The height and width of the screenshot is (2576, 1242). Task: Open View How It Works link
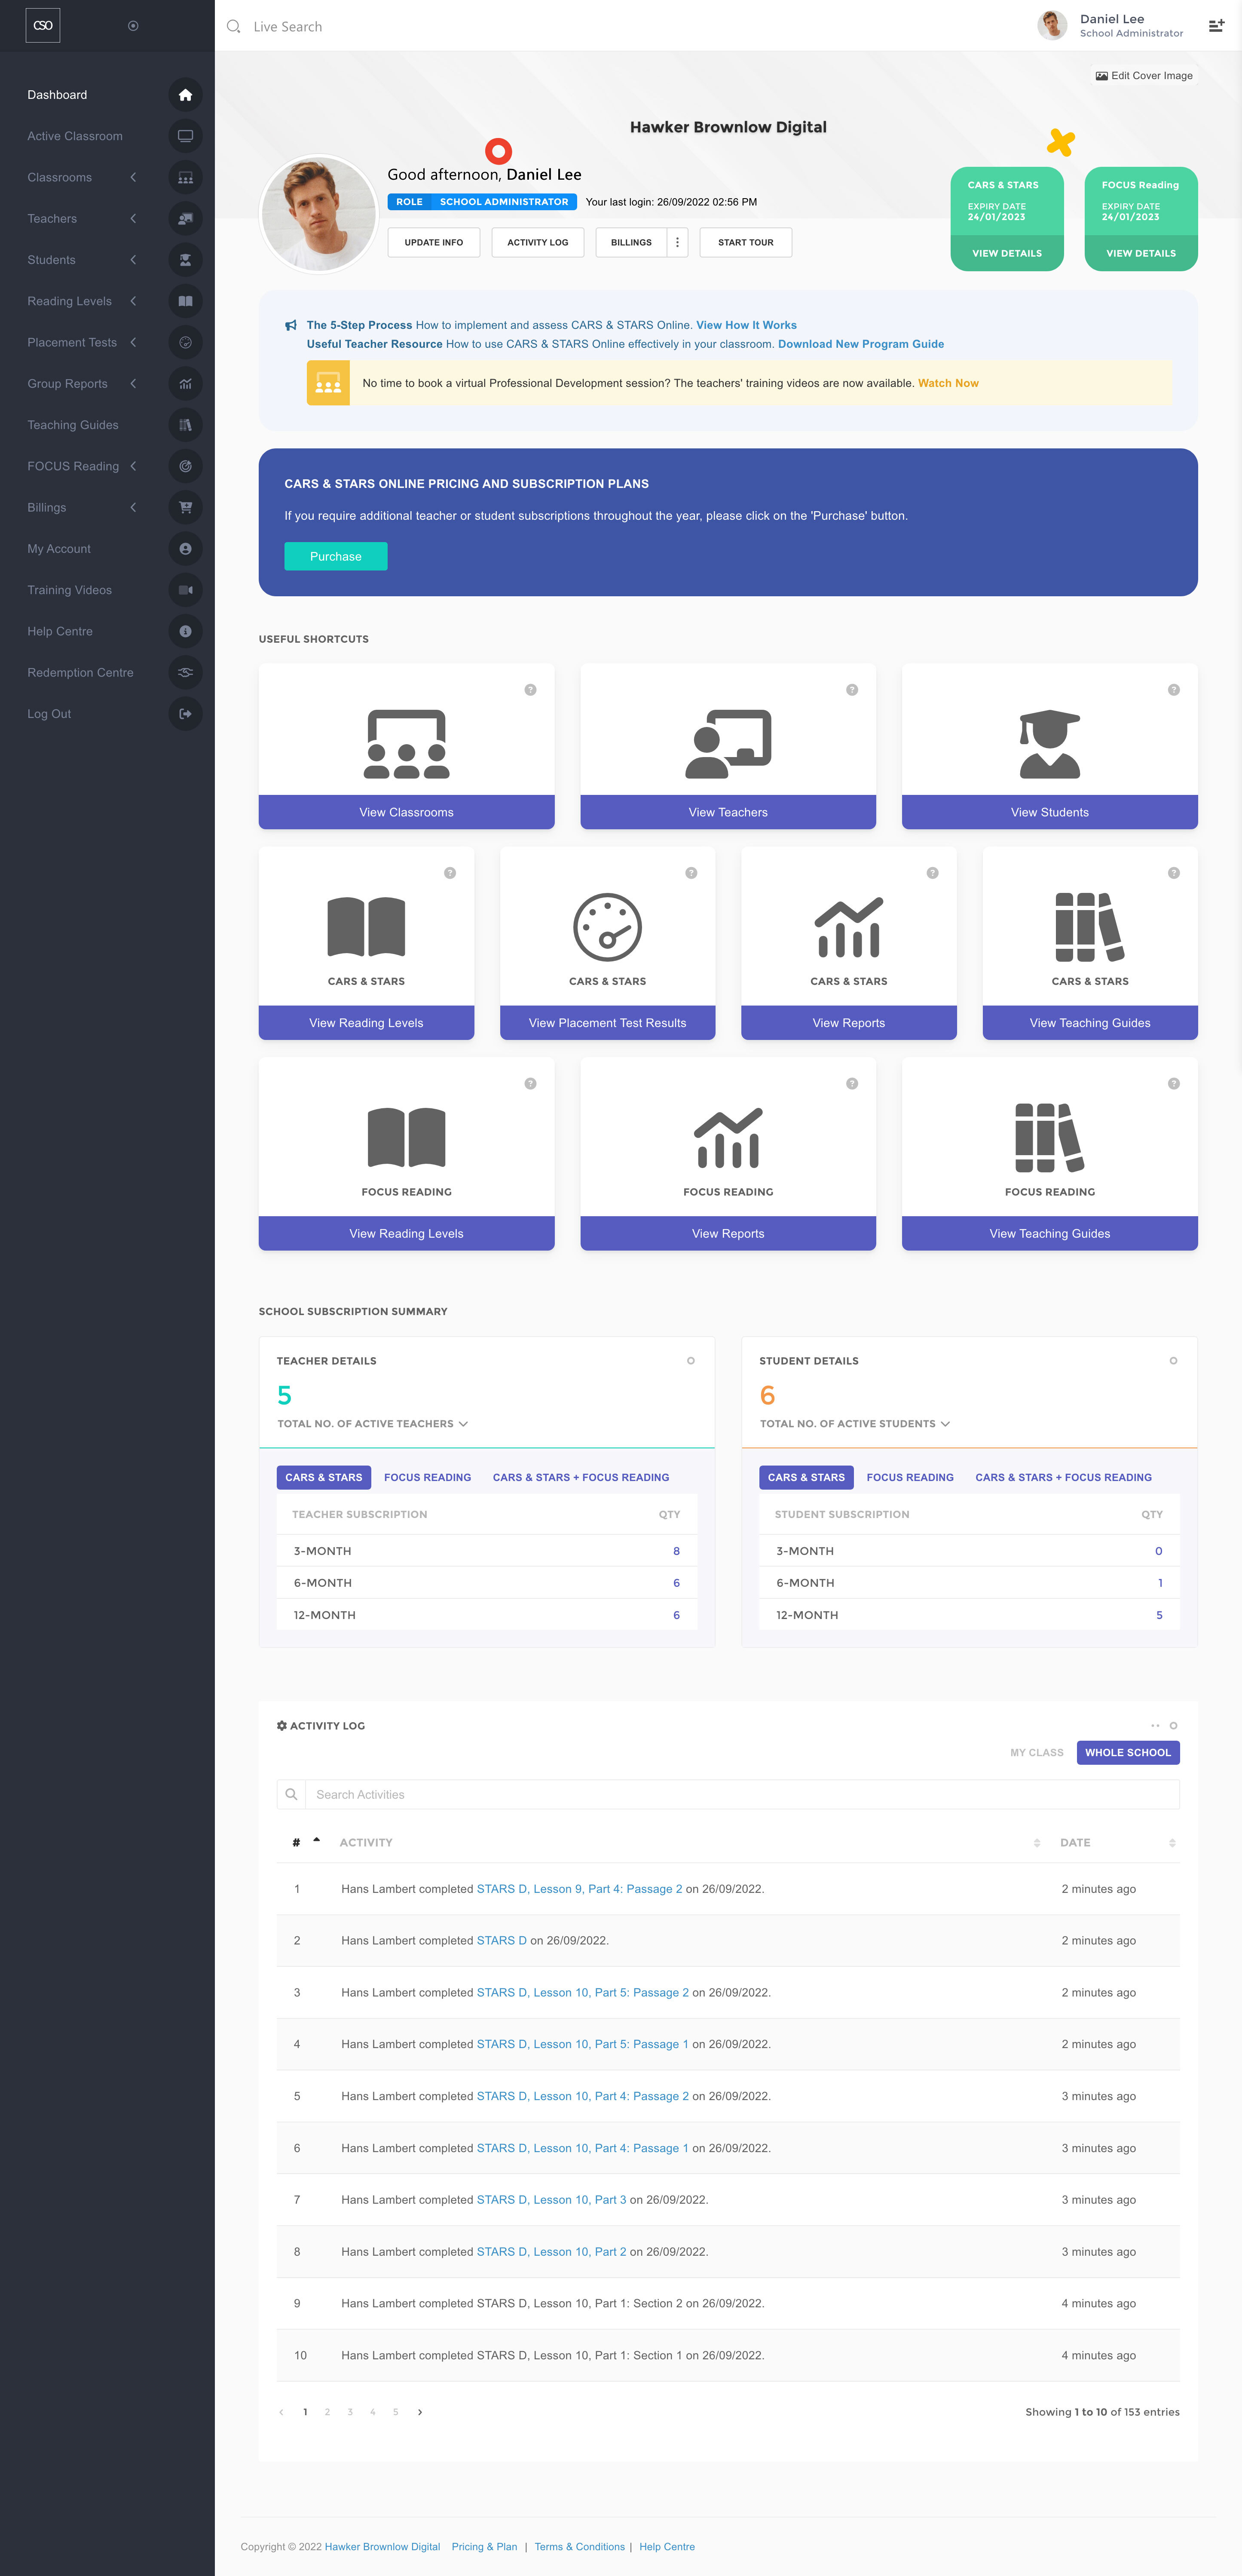click(x=746, y=325)
